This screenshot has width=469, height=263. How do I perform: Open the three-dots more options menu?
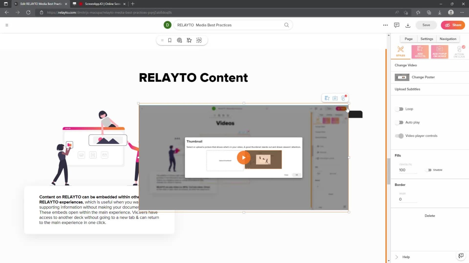(385, 25)
